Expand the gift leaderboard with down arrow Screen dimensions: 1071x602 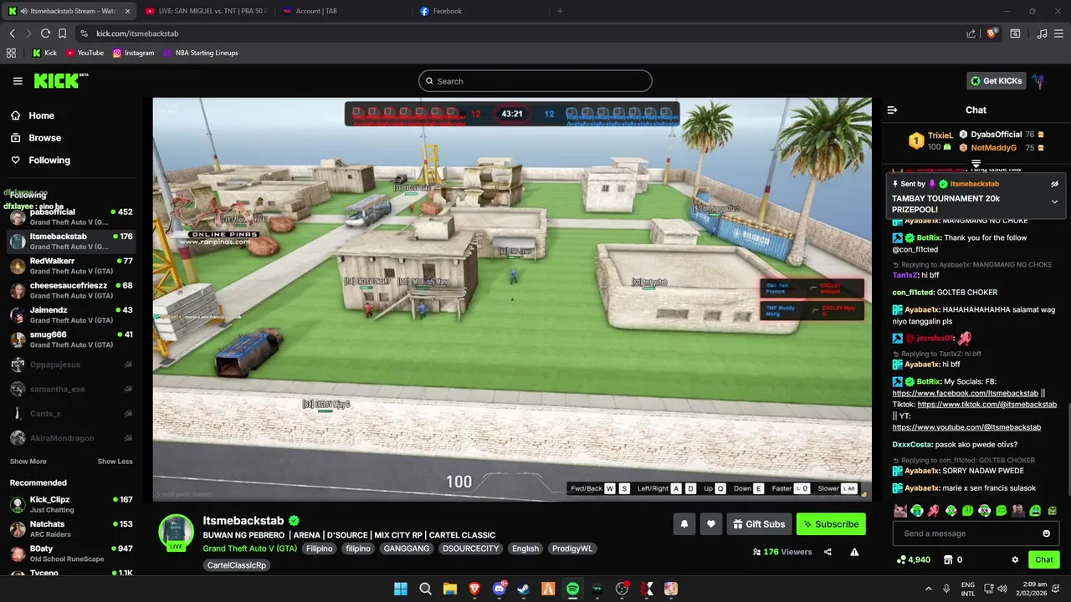coord(976,164)
